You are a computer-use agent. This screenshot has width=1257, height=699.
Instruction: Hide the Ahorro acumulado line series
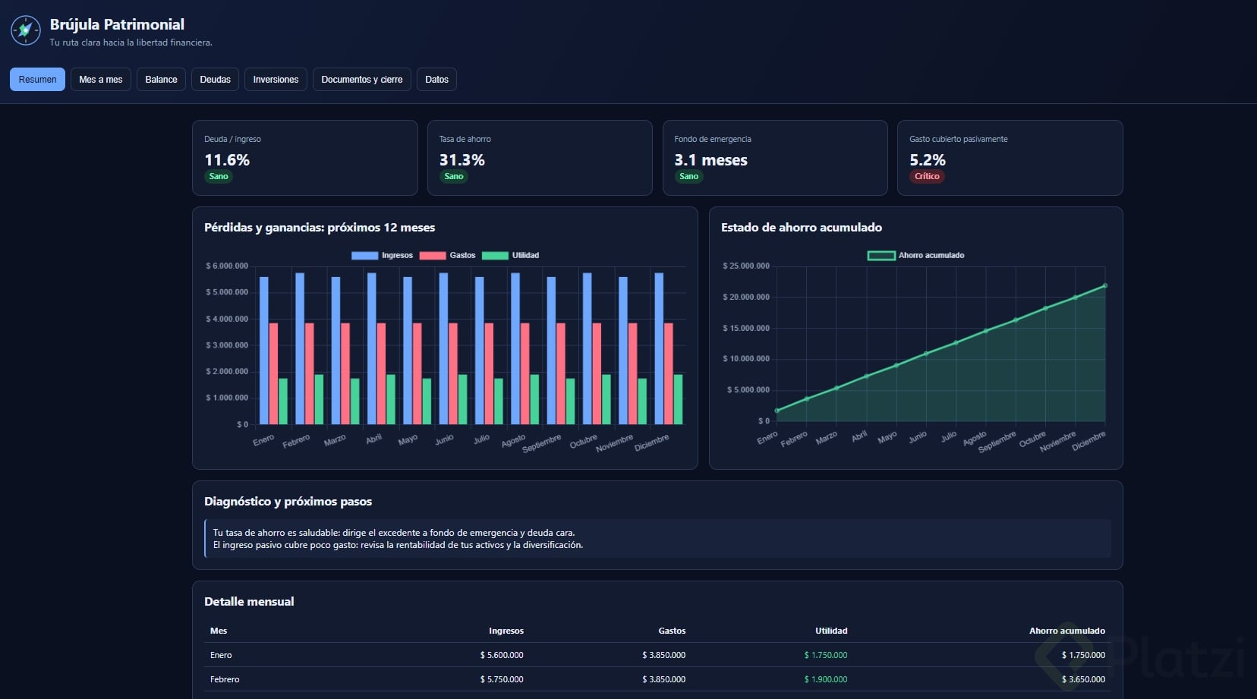915,255
